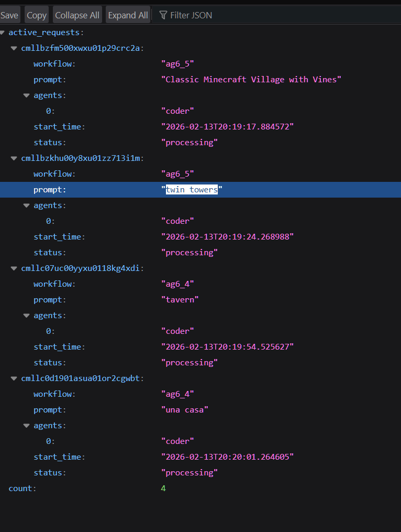The image size is (401, 532).
Task: Select workflow key of the tavern request
Action: pos(52,284)
